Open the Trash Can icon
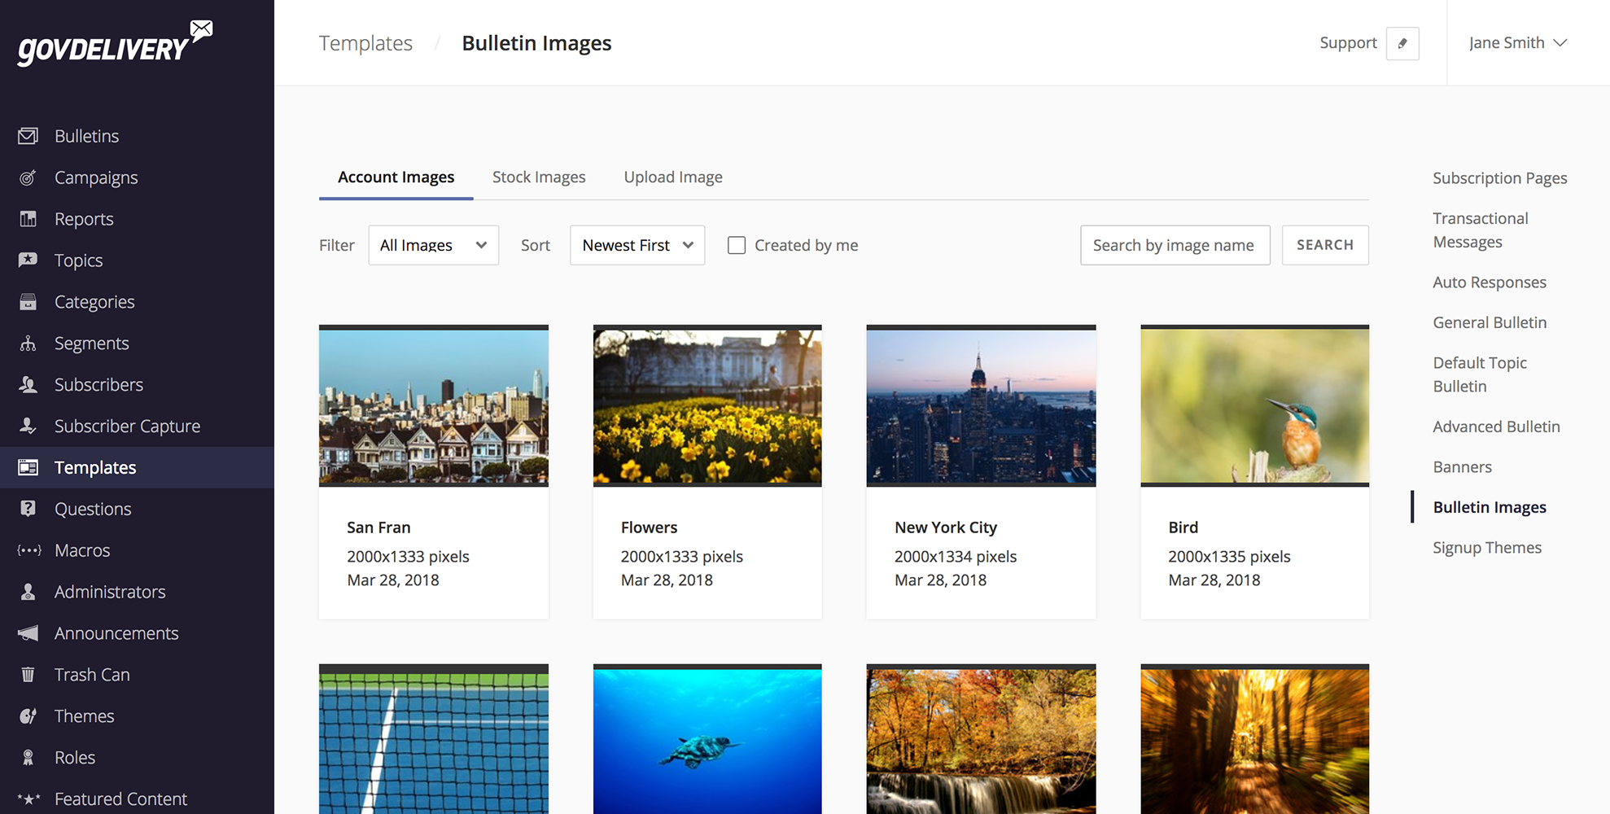 [28, 674]
